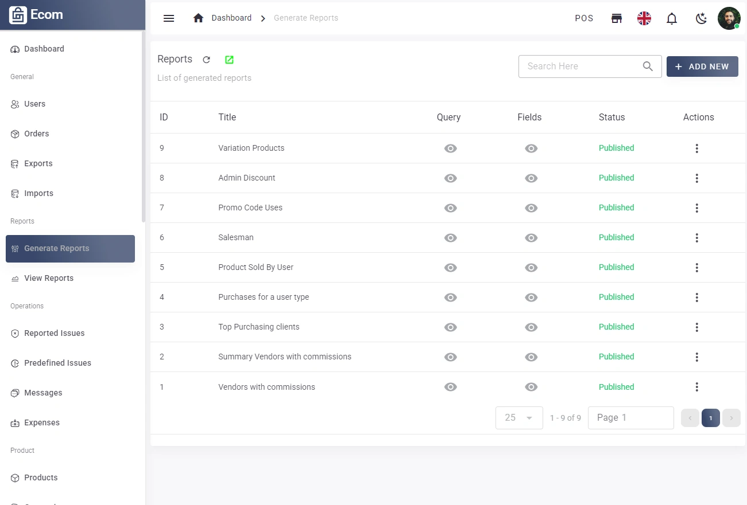Change language using the UK flag icon
The image size is (747, 505).
(x=644, y=18)
